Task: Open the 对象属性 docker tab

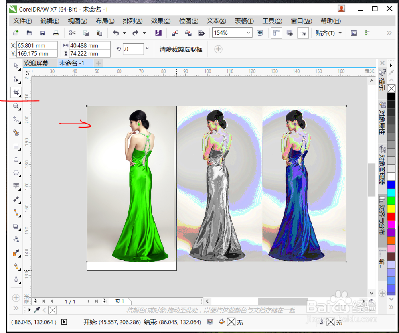Action: pyautogui.click(x=382, y=118)
